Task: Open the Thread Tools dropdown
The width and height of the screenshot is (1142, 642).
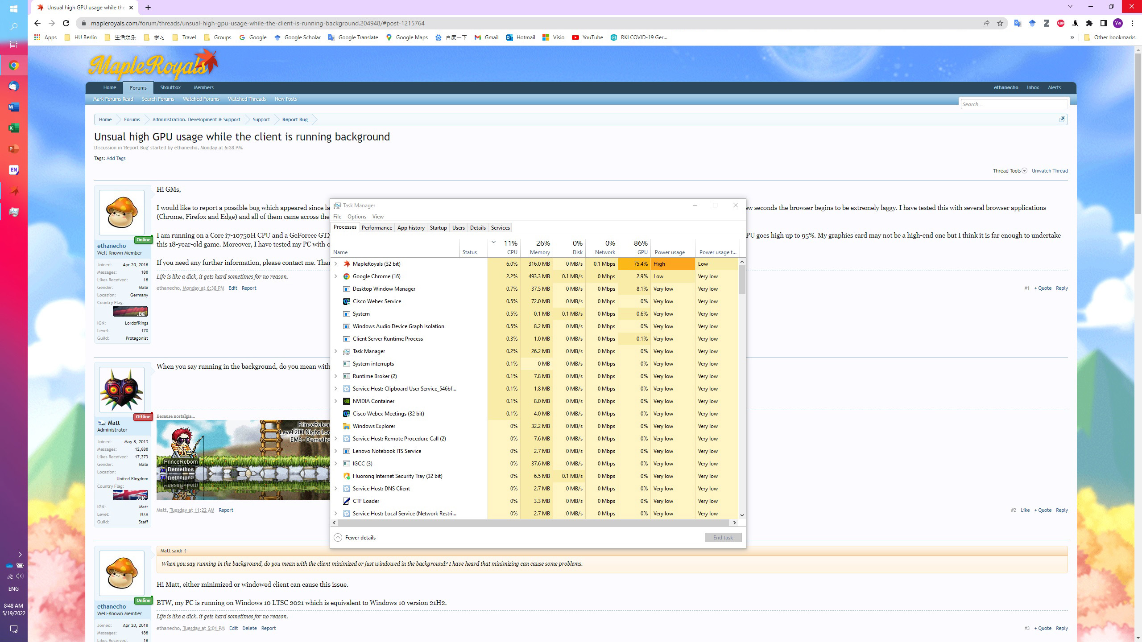Action: 1010,171
